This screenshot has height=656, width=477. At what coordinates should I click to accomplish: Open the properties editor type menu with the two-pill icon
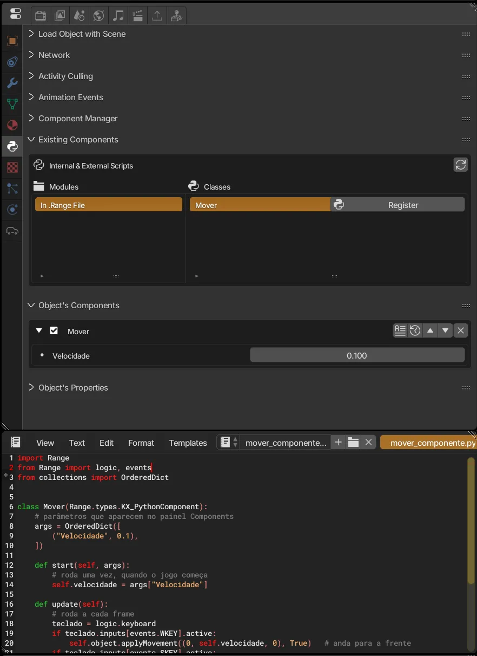pos(16,14)
